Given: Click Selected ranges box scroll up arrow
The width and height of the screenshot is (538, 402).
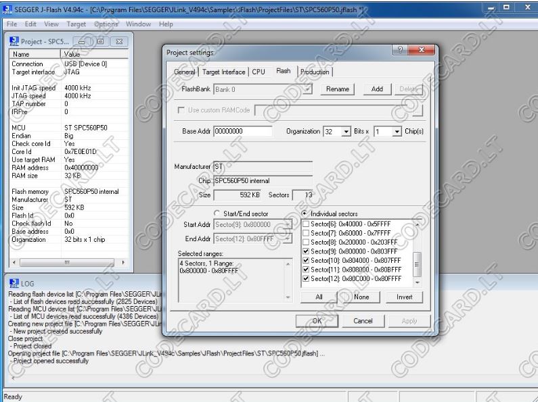Looking at the screenshot, I should point(288,263).
